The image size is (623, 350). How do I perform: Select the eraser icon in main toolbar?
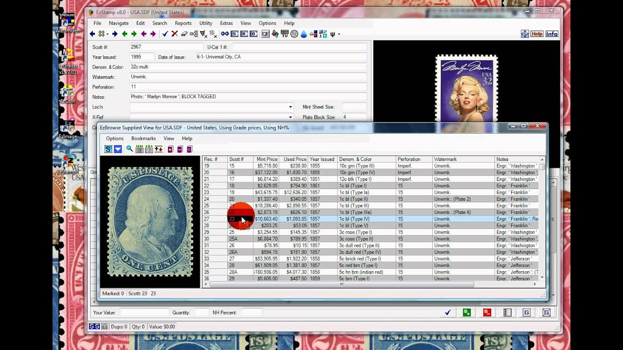click(184, 34)
